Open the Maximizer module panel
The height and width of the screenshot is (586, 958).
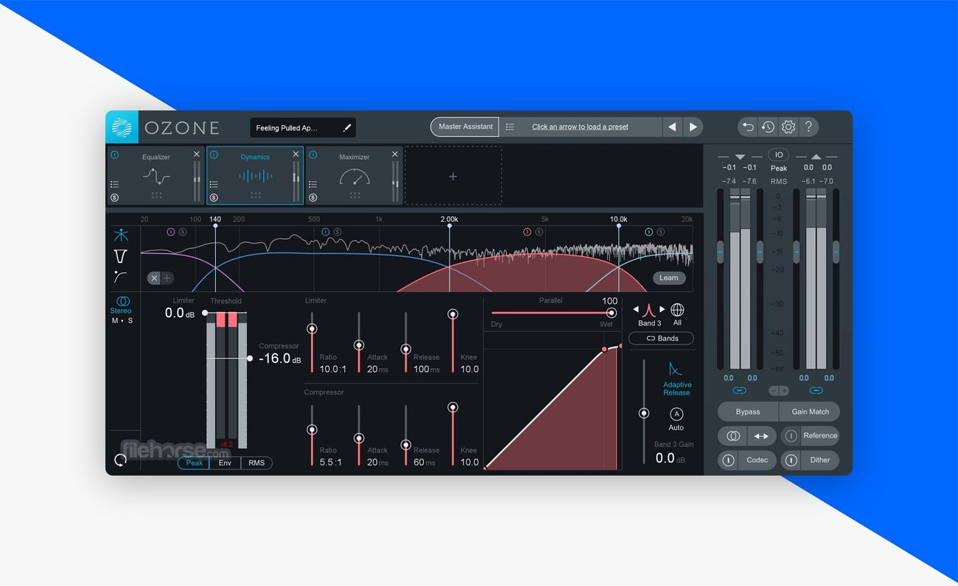click(x=354, y=175)
